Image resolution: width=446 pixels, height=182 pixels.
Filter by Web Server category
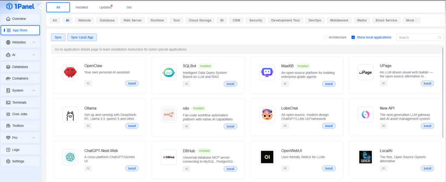point(133,20)
